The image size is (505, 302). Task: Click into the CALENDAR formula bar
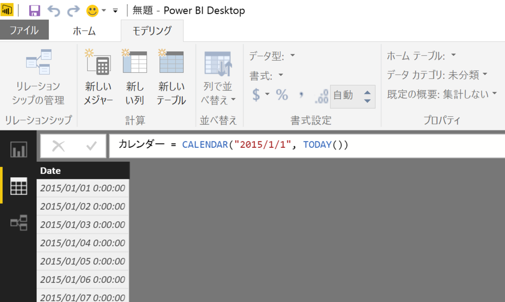(307, 146)
